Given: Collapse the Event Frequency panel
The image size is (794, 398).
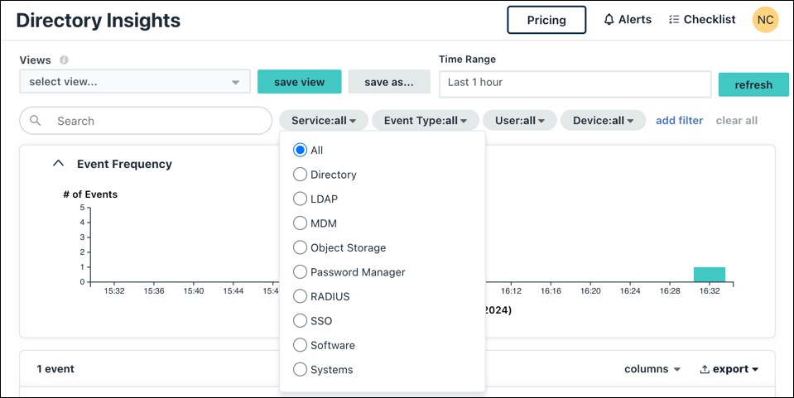Looking at the screenshot, I should tap(59, 164).
